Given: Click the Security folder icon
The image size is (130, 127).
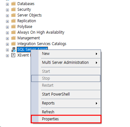Looking at the screenshot, I should pos(13,10).
